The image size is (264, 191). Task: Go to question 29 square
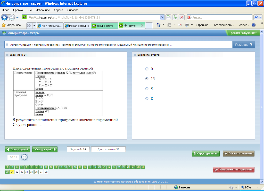coord(143,167)
